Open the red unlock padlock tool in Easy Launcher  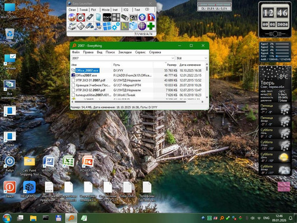(81, 17)
